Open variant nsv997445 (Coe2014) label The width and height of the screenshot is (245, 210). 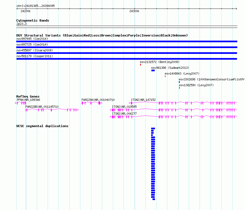click(32, 39)
